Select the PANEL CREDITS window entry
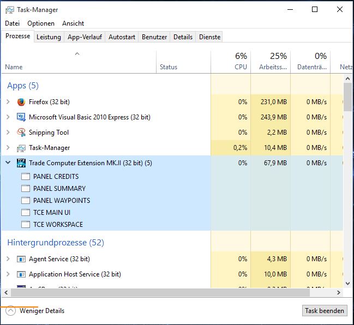Viewport: 354px width, 325px height. [56, 177]
